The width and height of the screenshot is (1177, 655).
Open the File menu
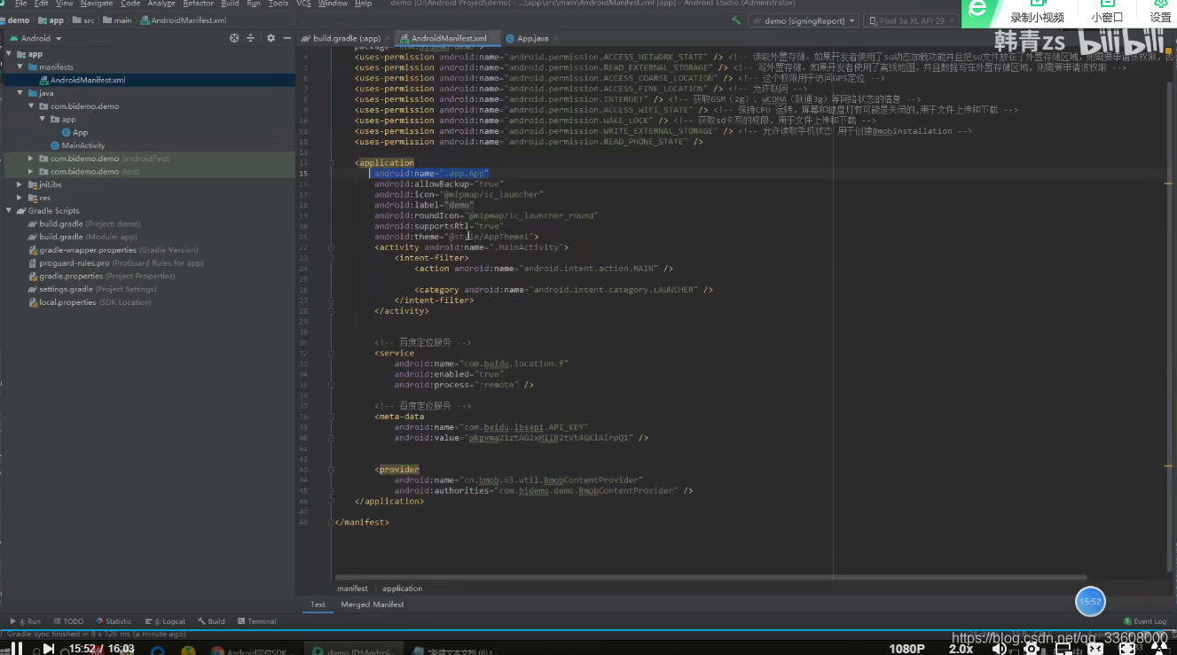point(20,4)
